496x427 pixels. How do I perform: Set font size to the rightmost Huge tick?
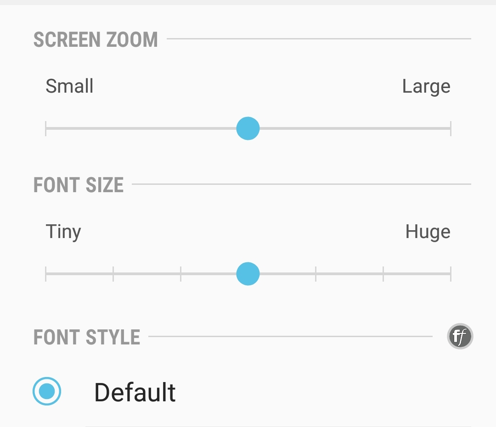coord(450,274)
